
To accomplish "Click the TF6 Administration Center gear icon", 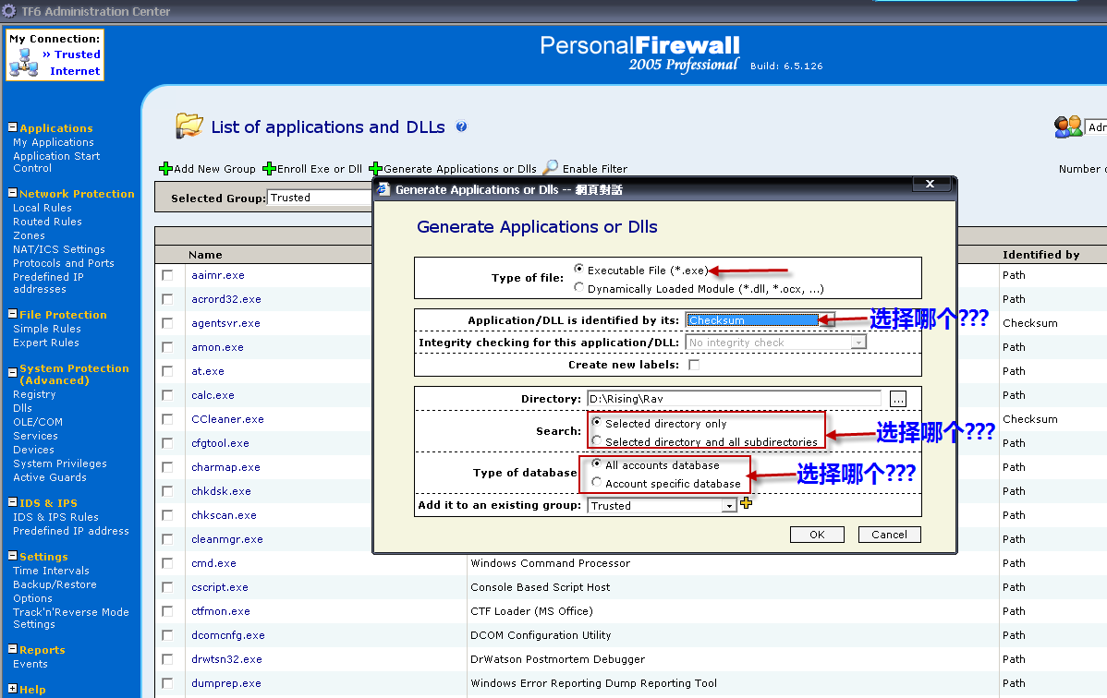I will point(9,11).
